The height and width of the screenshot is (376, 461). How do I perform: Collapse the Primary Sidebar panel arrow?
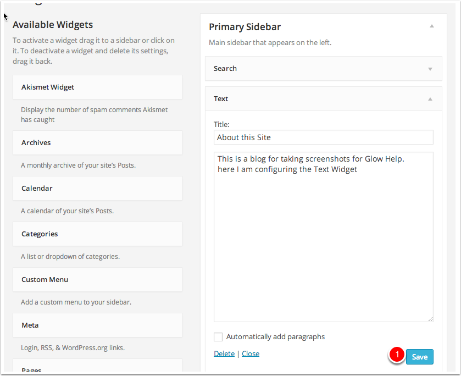tap(432, 26)
